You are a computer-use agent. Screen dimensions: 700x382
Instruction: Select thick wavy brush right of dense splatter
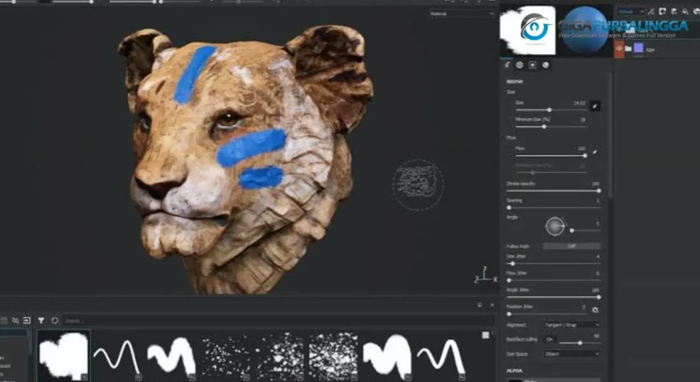[387, 355]
